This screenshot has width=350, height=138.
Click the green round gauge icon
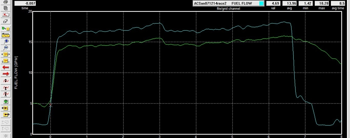point(6,102)
